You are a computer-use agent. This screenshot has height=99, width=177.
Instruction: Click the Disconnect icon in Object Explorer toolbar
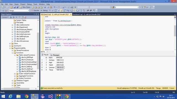[14, 17]
